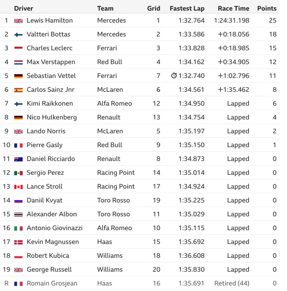The width and height of the screenshot is (287, 291).
Task: Click the fastest lap stopwatch icon
Action: pos(174,75)
